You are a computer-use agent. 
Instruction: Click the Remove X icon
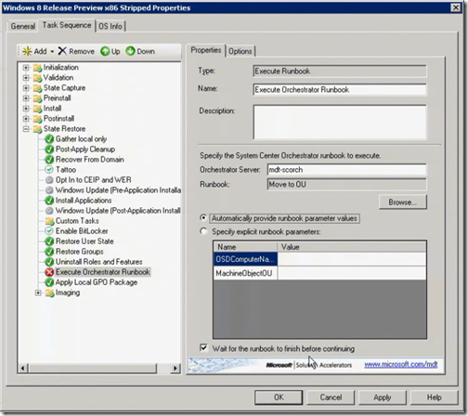[62, 51]
